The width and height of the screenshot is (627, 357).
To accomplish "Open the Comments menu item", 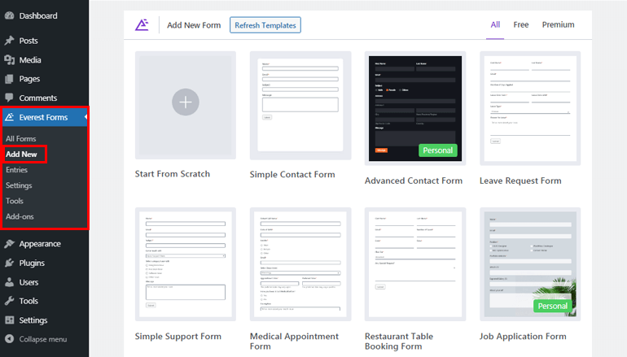I will pyautogui.click(x=38, y=98).
